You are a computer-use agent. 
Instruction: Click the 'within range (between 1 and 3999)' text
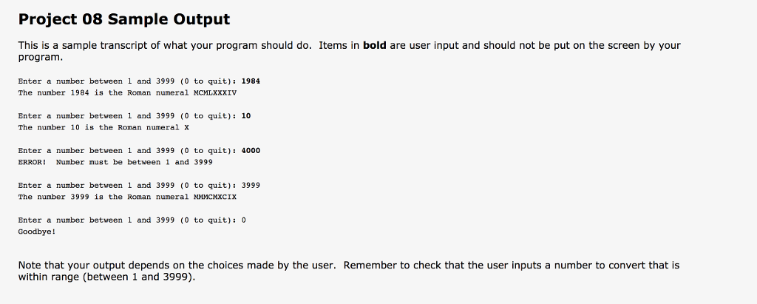click(106, 277)
